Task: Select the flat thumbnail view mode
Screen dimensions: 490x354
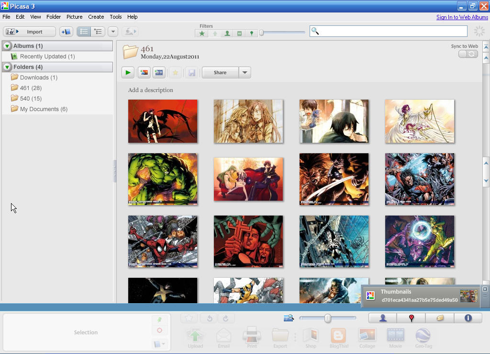Action: 84,32
